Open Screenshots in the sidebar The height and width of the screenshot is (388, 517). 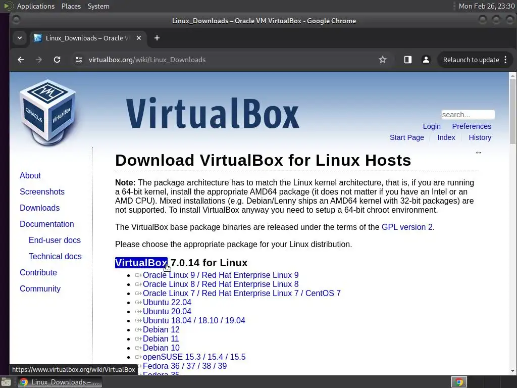(42, 191)
